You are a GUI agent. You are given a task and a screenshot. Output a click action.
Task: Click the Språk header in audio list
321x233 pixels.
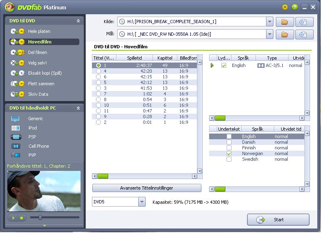[243, 58]
